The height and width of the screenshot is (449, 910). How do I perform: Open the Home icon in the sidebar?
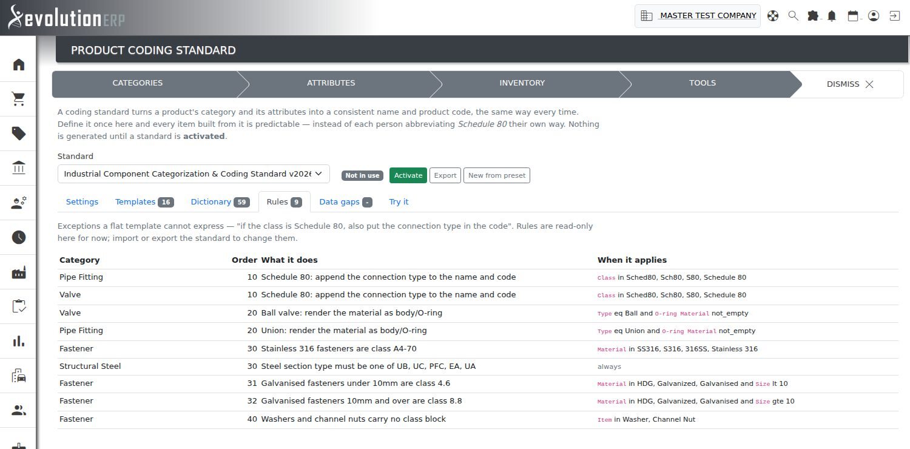pos(19,64)
